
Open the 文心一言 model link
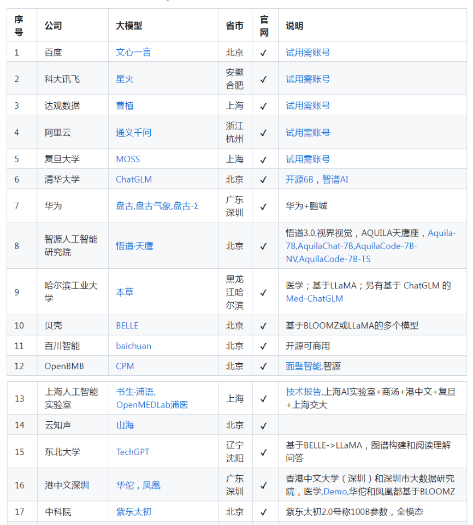click(x=133, y=52)
